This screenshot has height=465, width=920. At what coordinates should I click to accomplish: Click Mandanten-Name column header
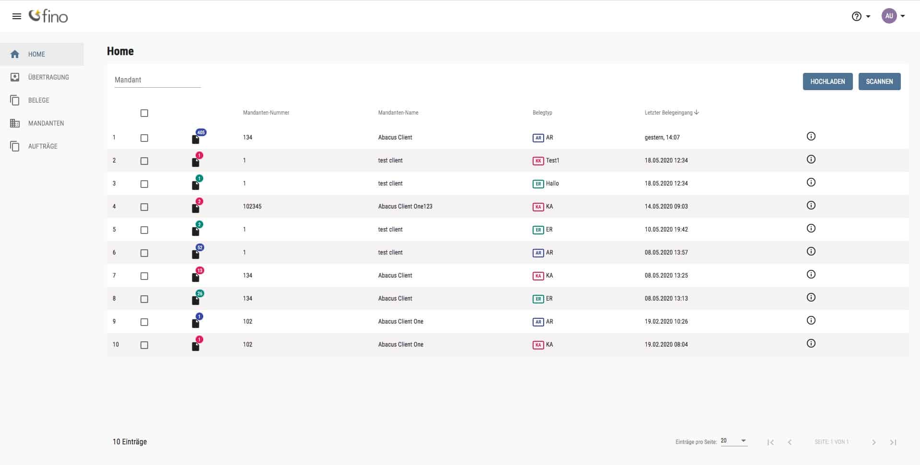coord(398,113)
